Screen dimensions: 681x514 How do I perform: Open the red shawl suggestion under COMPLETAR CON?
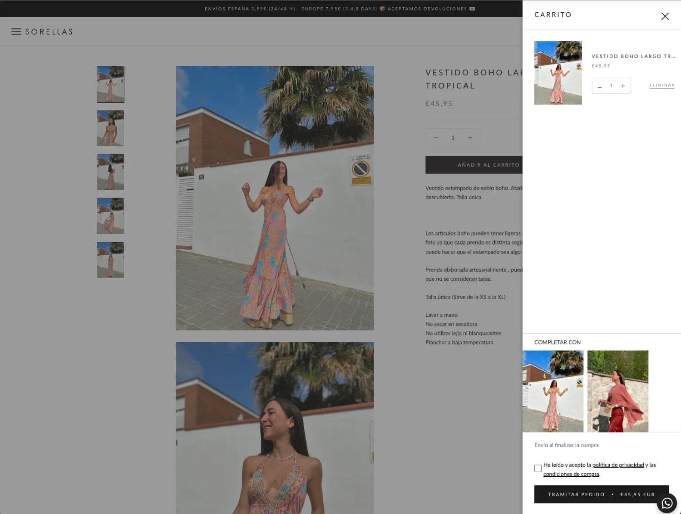click(x=617, y=391)
